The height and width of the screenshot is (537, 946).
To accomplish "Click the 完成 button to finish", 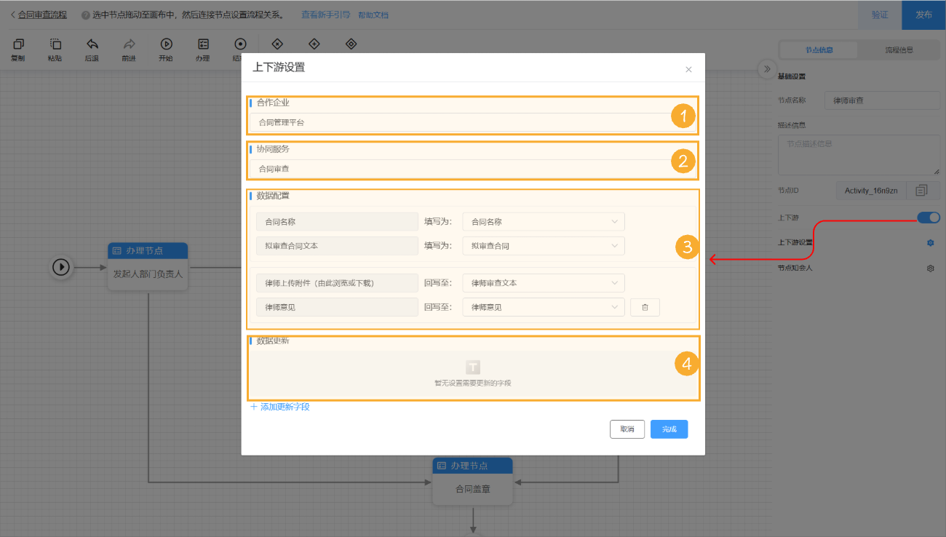I will click(x=668, y=429).
